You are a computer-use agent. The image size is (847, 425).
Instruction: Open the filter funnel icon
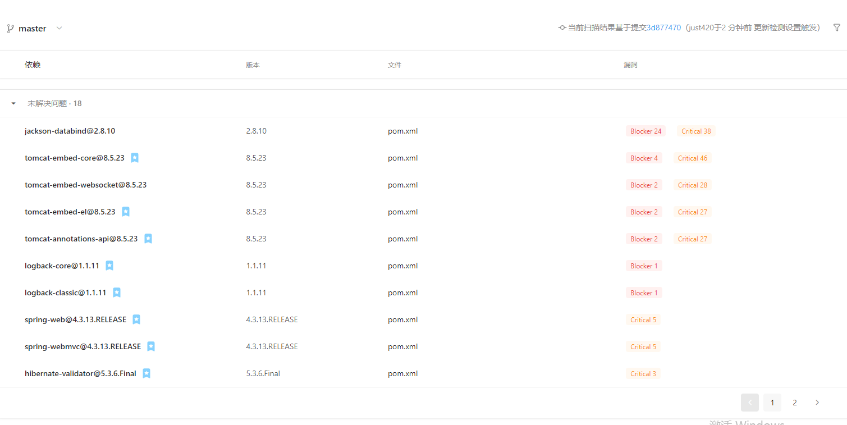(837, 28)
